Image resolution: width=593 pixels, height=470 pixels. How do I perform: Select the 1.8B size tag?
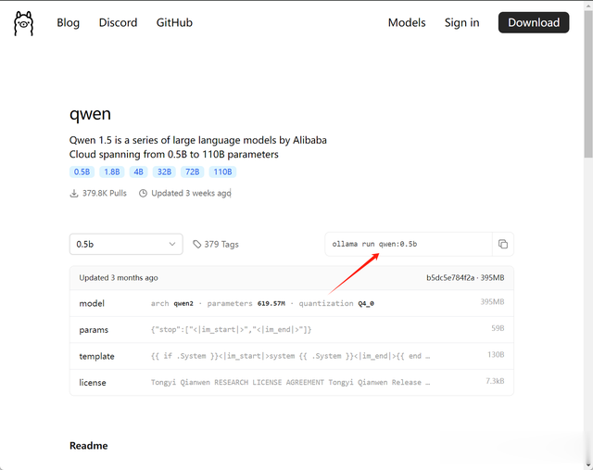[x=112, y=171]
